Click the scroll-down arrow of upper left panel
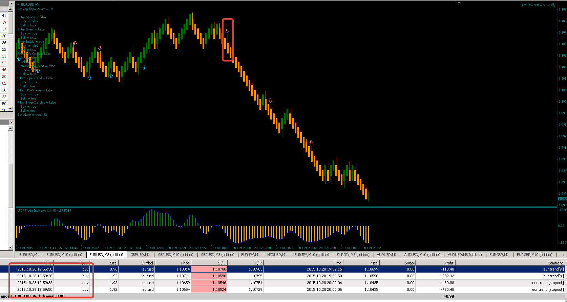Image resolution: width=567 pixels, height=302 pixels. [10, 109]
